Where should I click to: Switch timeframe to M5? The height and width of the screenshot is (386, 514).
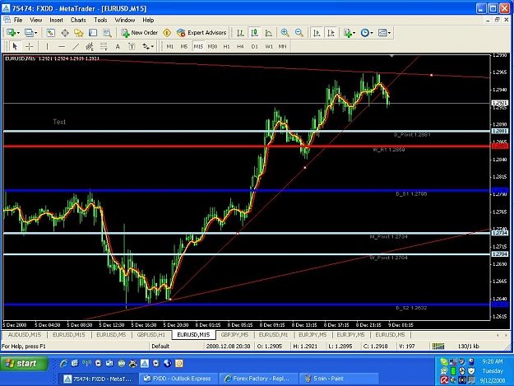[x=184, y=47]
